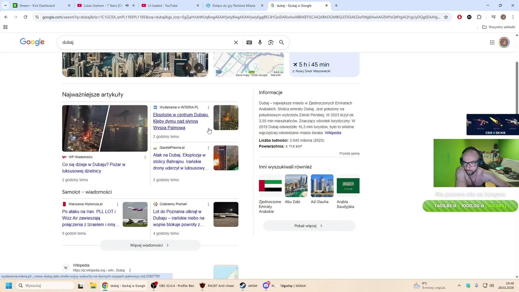
Task: Click the dubaj search input field
Action: click(146, 43)
